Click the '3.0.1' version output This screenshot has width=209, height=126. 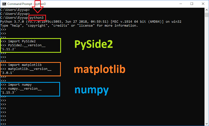click(7, 73)
